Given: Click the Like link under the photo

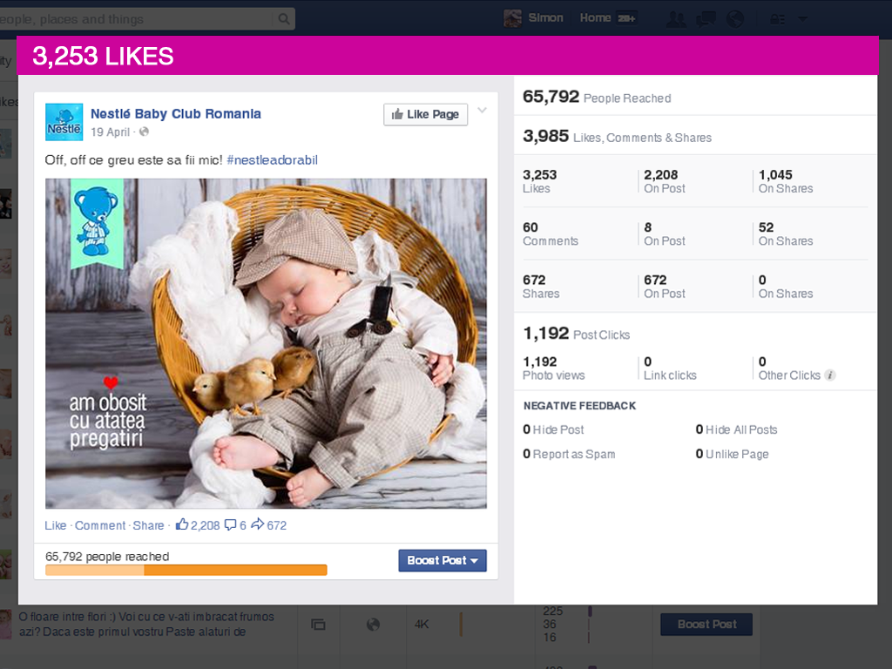Looking at the screenshot, I should [56, 525].
